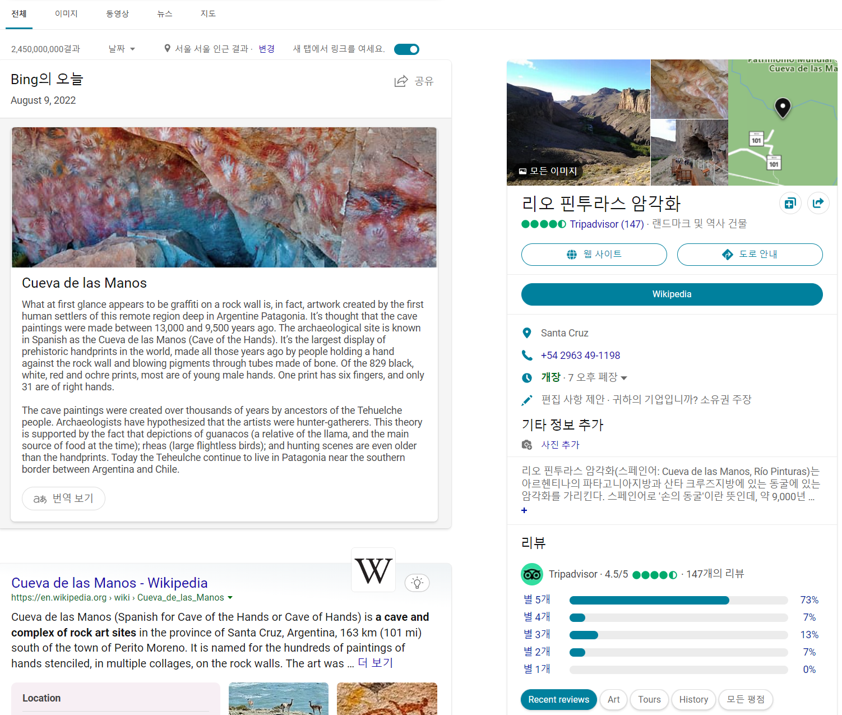Click the 별 2개 rating row

pyautogui.click(x=671, y=652)
